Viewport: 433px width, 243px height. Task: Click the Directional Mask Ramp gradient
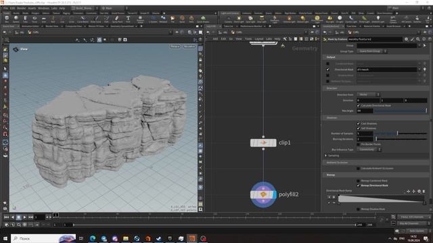coord(382,198)
